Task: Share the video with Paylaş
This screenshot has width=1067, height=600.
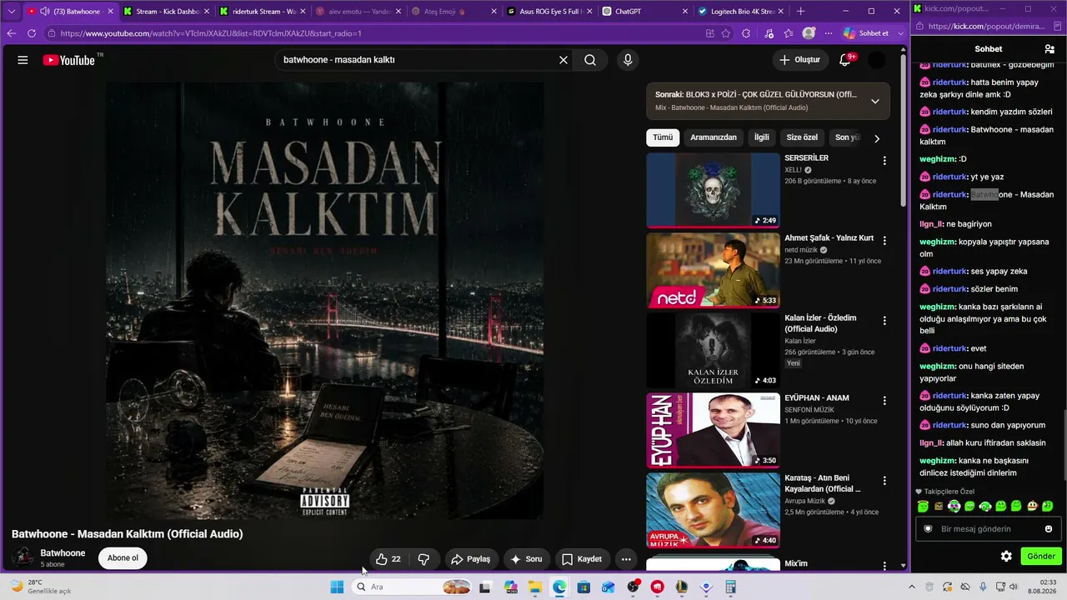Action: [470, 559]
